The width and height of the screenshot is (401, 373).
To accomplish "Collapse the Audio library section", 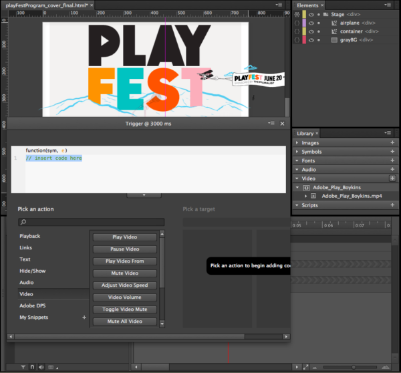I will 297,169.
